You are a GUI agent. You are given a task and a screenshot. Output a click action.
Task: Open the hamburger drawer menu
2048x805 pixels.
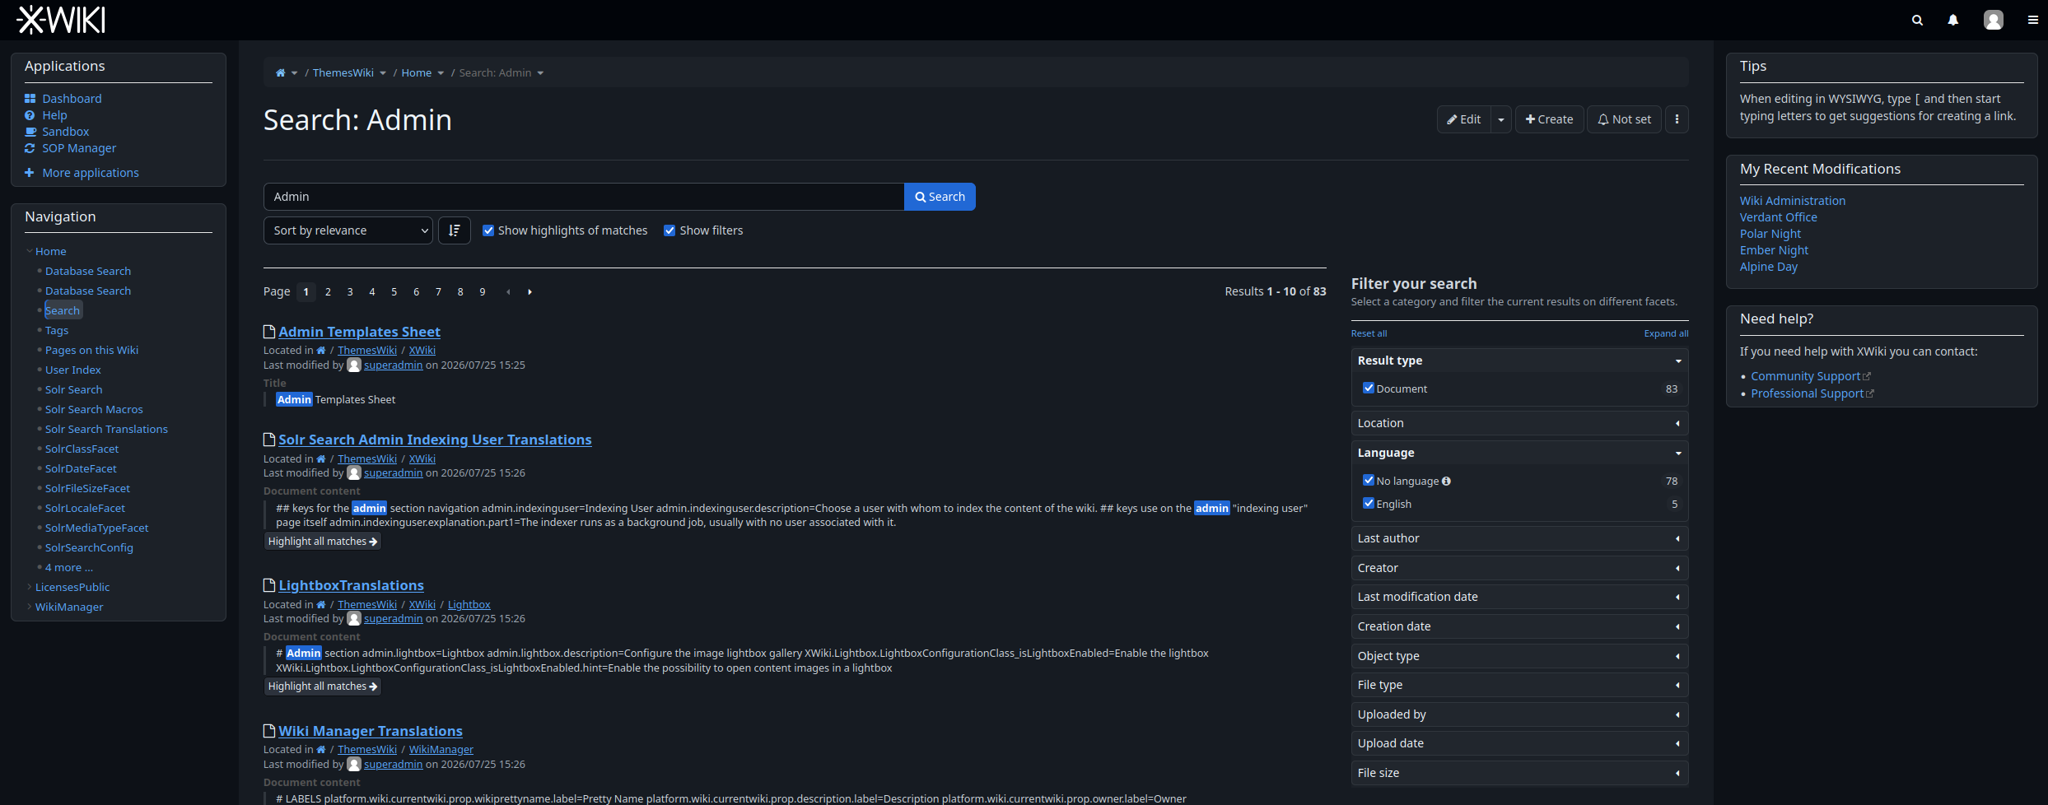tap(2032, 21)
